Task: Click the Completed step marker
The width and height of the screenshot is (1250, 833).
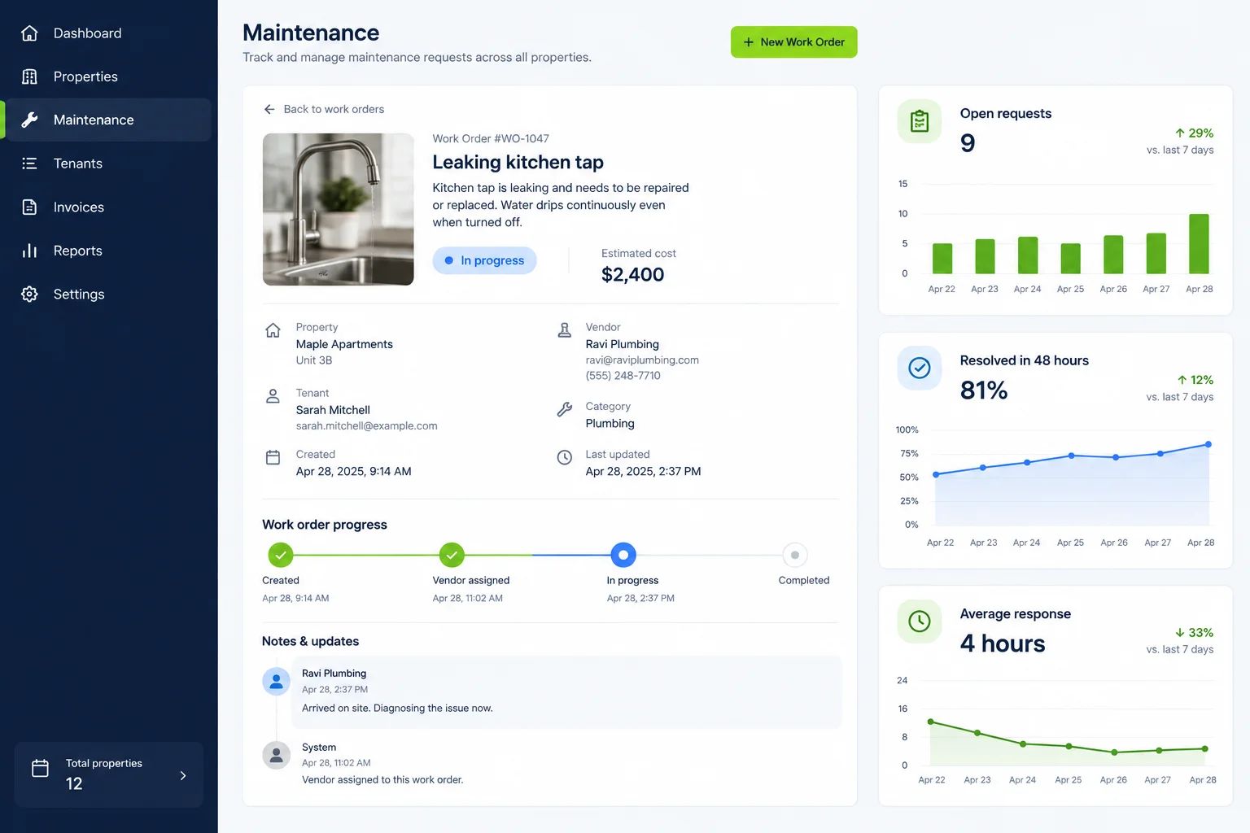Action: pyautogui.click(x=795, y=555)
